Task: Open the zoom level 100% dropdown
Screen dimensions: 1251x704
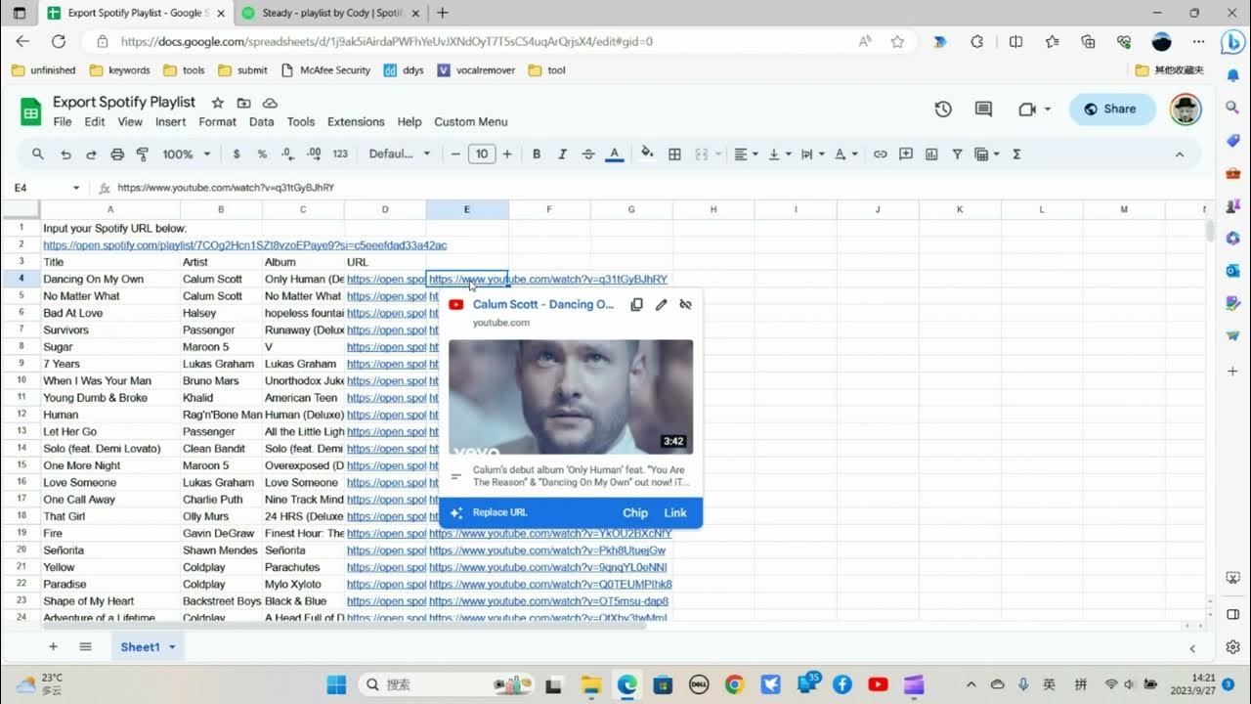Action: (x=186, y=154)
